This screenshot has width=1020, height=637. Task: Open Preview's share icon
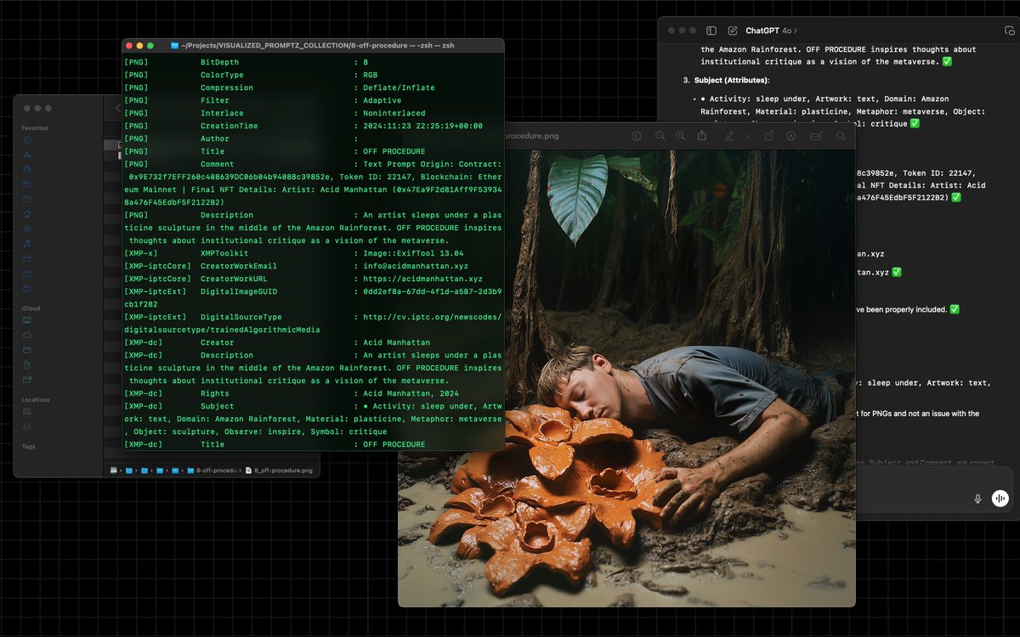[702, 136]
